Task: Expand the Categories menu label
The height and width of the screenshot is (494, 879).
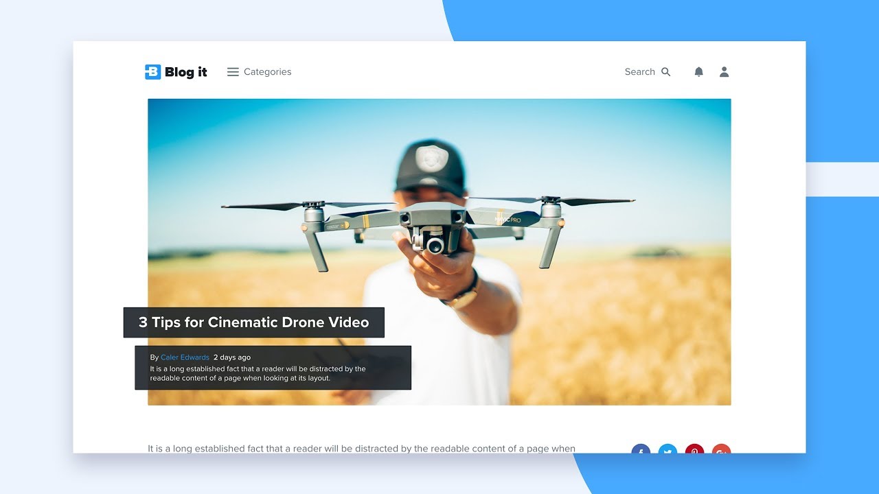Action: (x=267, y=72)
